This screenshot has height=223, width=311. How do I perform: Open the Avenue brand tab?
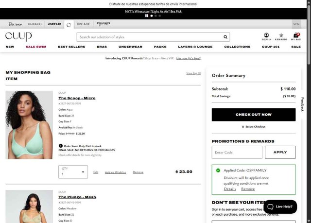point(54,24)
